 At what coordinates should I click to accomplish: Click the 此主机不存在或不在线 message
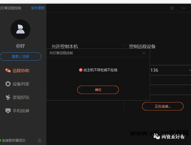(100, 70)
